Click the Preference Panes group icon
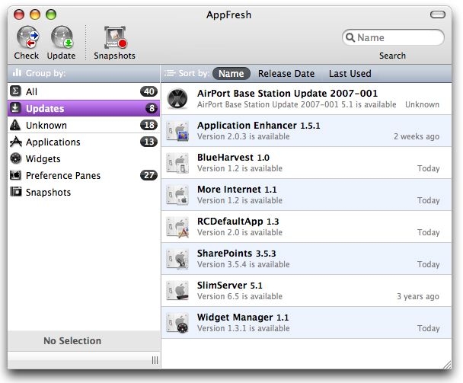 coord(15,175)
